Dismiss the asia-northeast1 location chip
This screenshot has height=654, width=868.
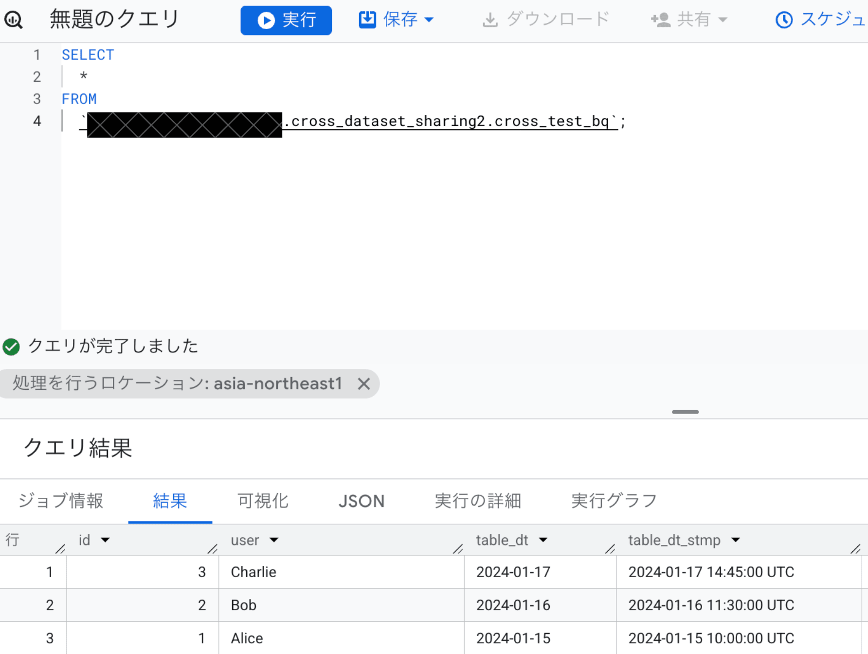pyautogui.click(x=364, y=384)
